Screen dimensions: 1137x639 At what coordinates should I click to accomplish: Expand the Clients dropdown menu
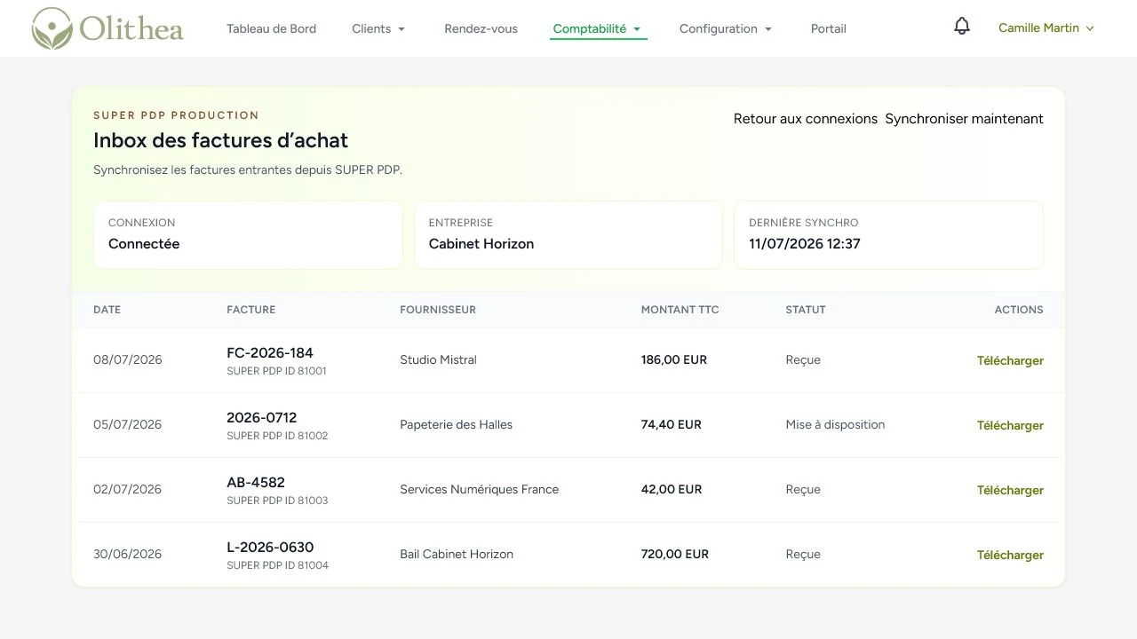[x=378, y=28]
